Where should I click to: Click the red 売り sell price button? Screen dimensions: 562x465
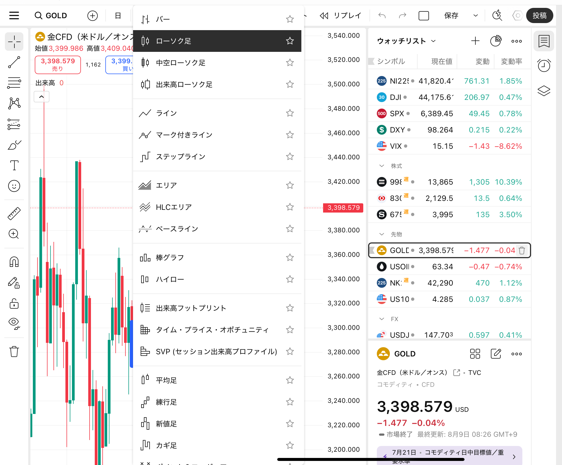(x=58, y=65)
